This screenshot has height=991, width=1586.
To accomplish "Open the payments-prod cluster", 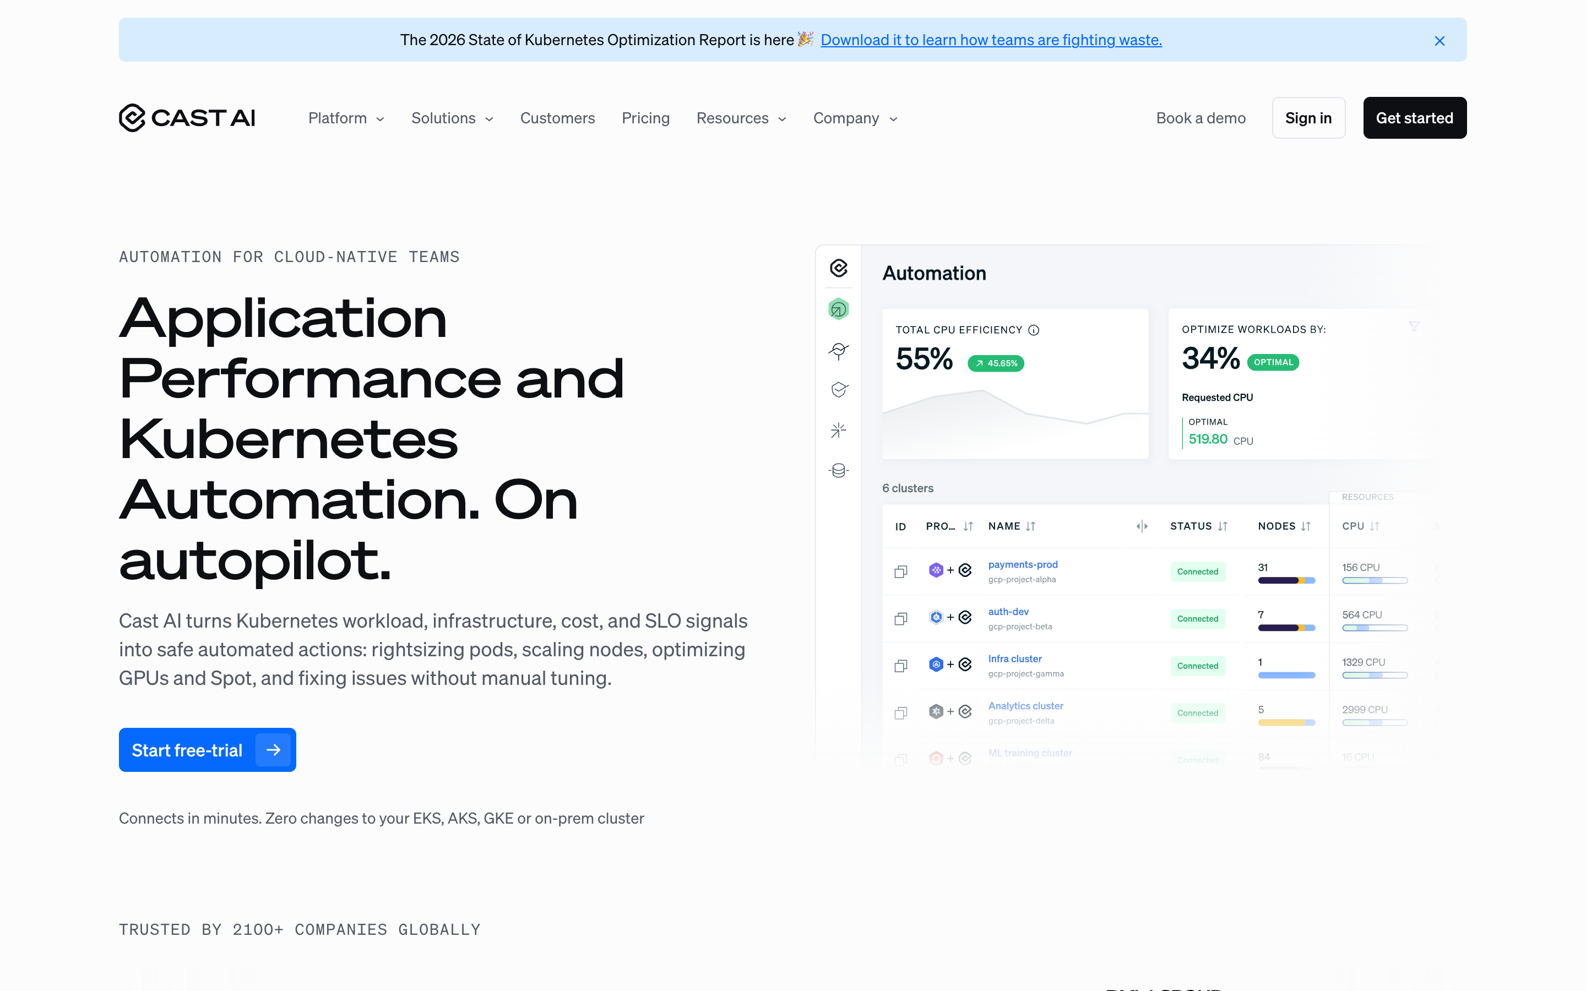I will (1023, 564).
